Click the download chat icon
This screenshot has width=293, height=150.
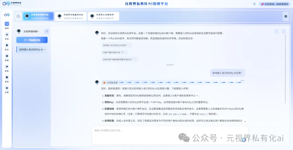pyautogui.click(x=276, y=31)
